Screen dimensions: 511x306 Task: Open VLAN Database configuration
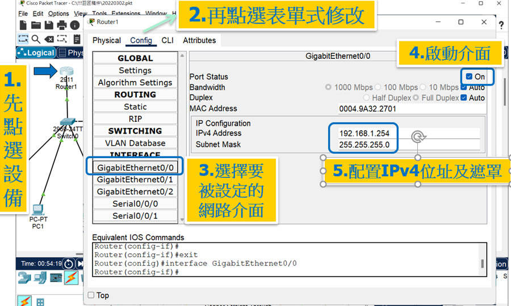(x=135, y=143)
